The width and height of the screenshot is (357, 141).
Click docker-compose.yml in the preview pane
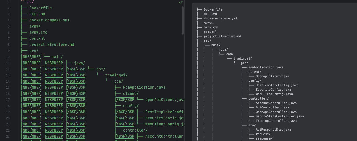click(x=220, y=18)
